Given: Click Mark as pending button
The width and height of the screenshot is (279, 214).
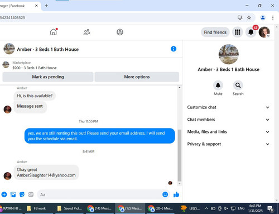Looking at the screenshot, I should pos(48,77).
